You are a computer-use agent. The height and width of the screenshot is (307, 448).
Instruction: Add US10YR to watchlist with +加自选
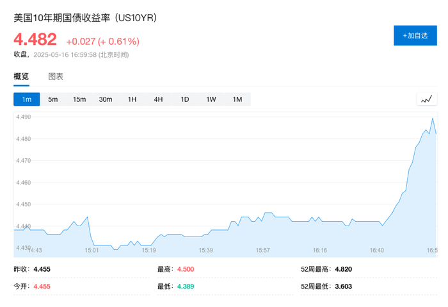(x=415, y=36)
